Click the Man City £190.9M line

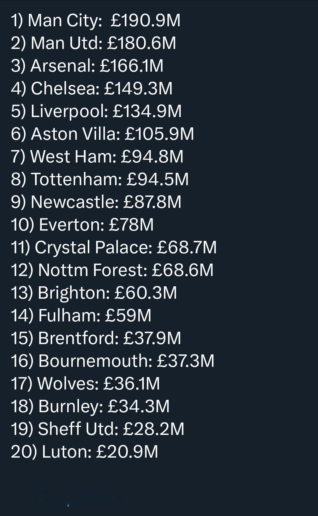[96, 21]
